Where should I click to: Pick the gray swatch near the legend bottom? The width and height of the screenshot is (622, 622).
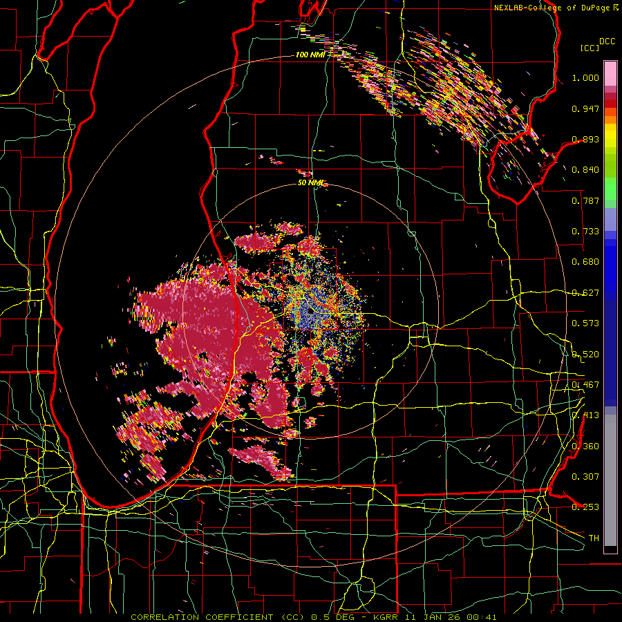[x=610, y=484]
